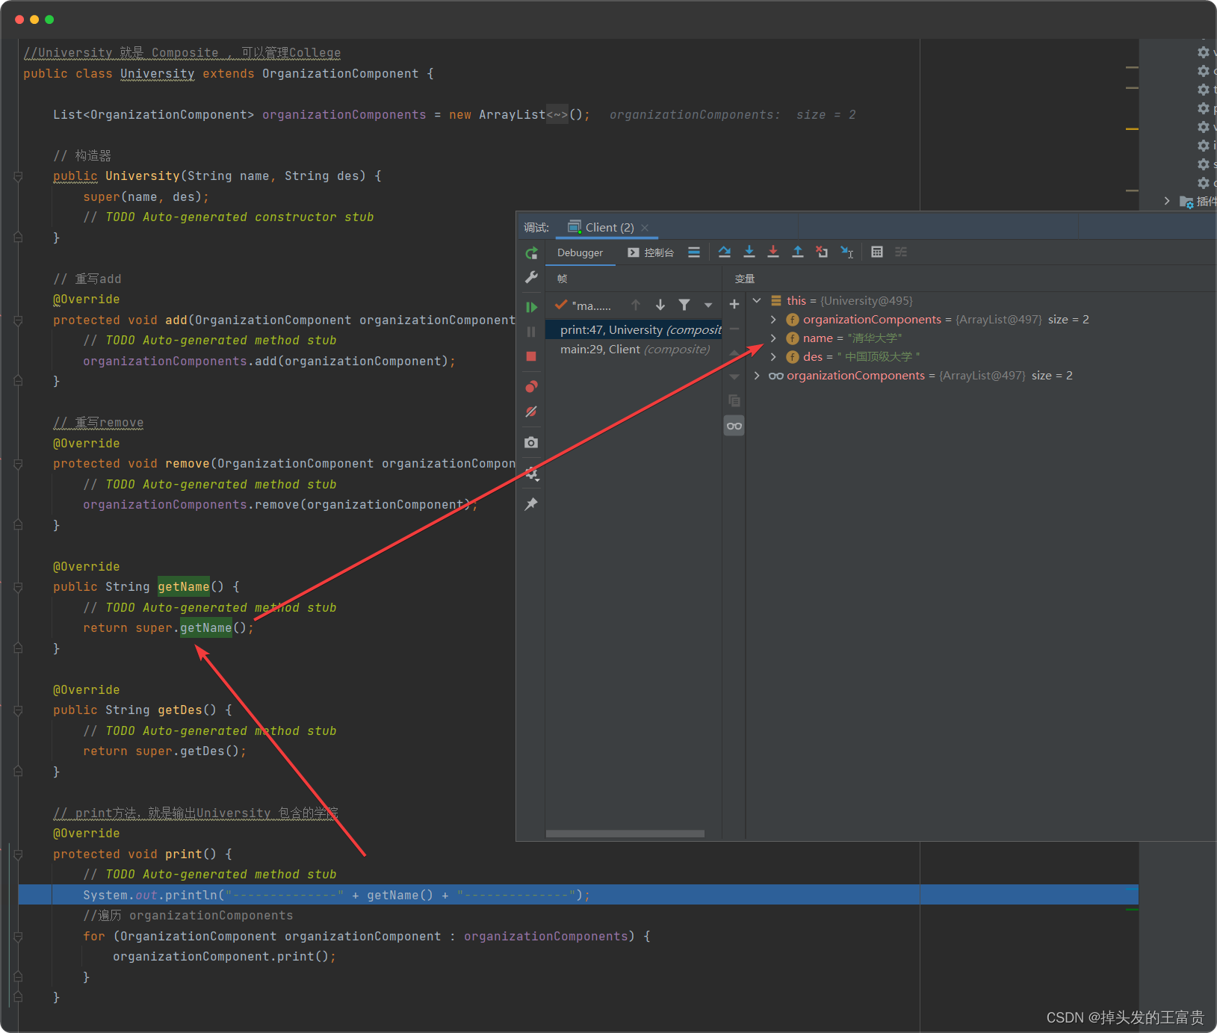Open the thread selector dropdown "ma..."
The image size is (1217, 1033).
pos(583,305)
